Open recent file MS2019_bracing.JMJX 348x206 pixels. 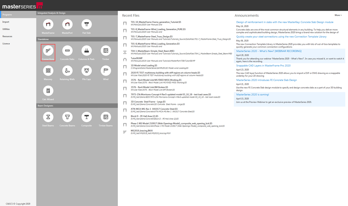[142, 131]
